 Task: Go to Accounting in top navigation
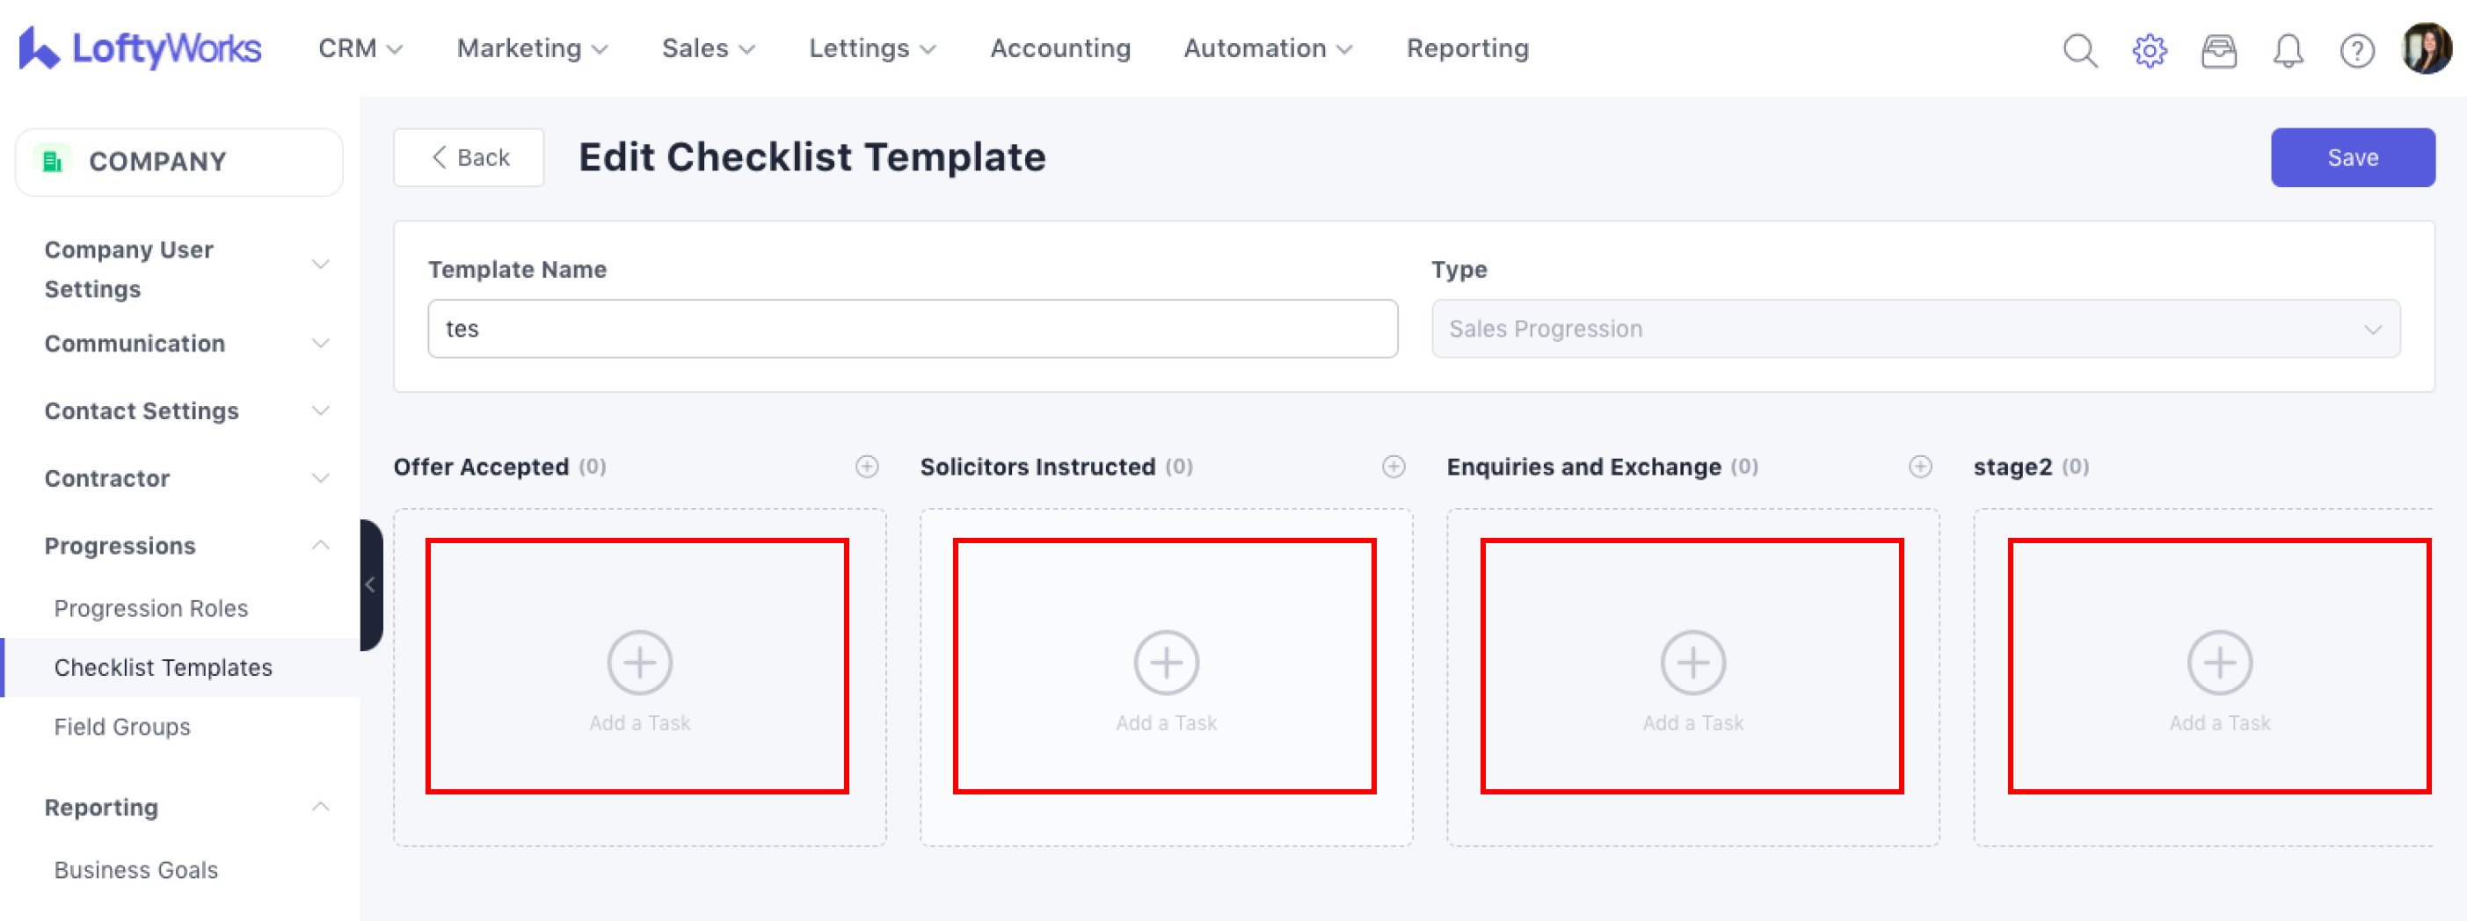1060,49
